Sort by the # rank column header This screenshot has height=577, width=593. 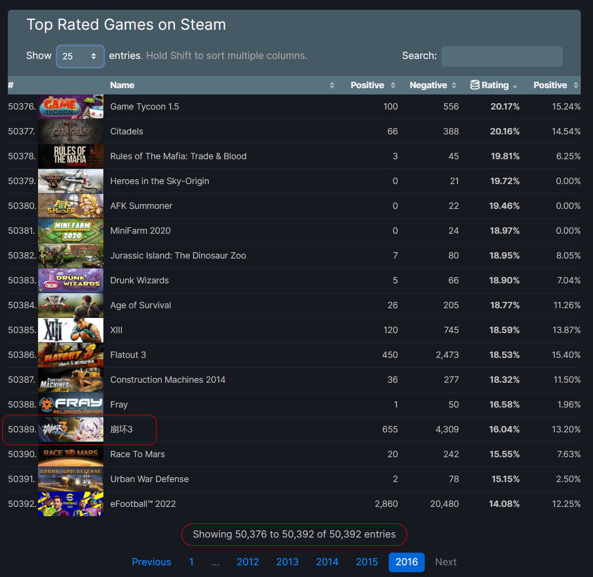11,85
